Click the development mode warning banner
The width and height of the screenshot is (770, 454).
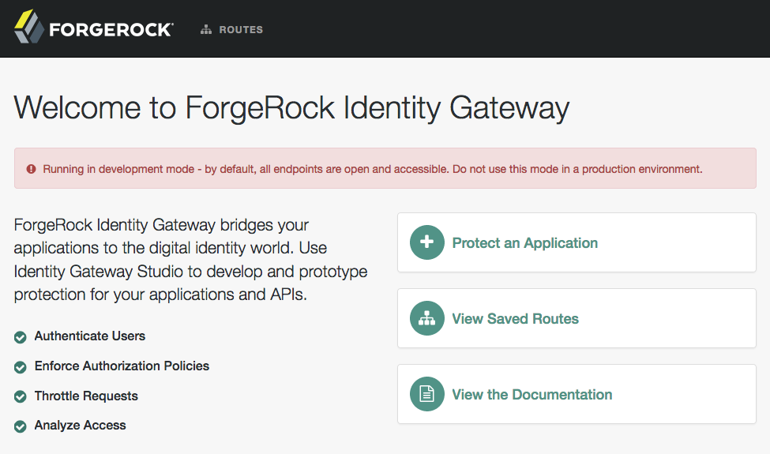pos(385,168)
